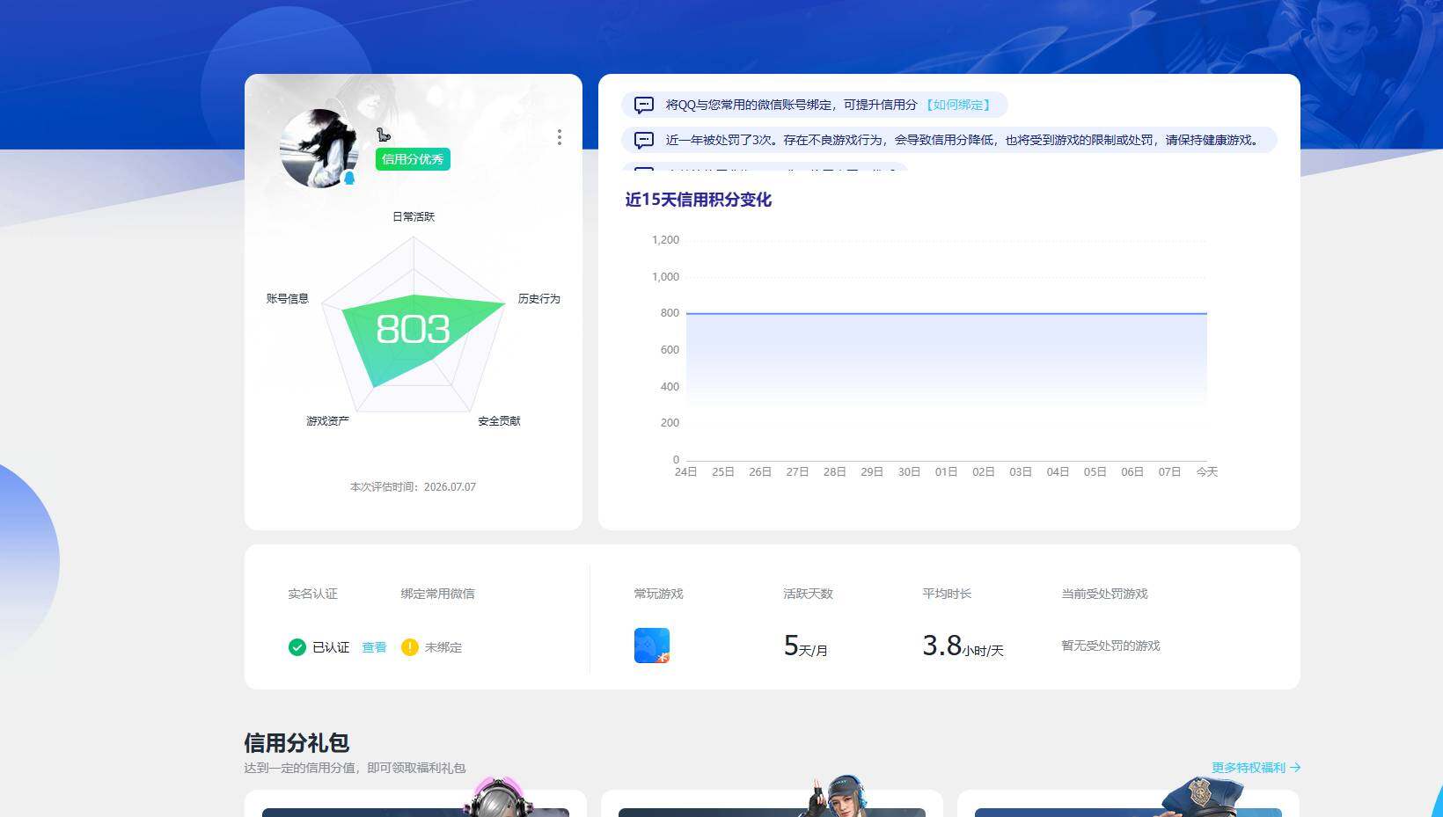Viewport: 1443px width, 817px height.
Task: Click the 5天/月 active days value
Action: 805,646
